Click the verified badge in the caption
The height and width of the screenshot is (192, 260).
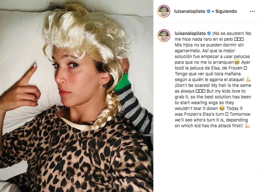[x=209, y=33]
